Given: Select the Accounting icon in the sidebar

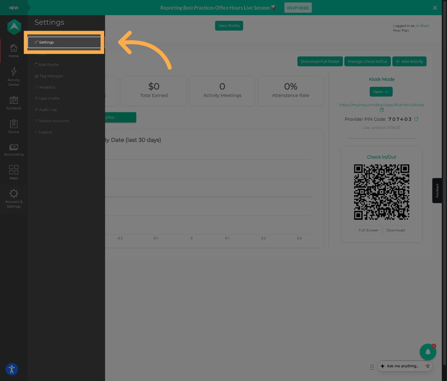Looking at the screenshot, I should pyautogui.click(x=14, y=147).
